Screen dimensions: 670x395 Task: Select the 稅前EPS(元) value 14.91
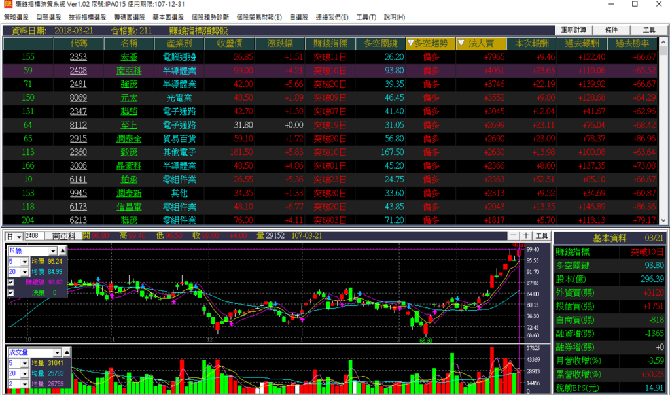(654, 388)
